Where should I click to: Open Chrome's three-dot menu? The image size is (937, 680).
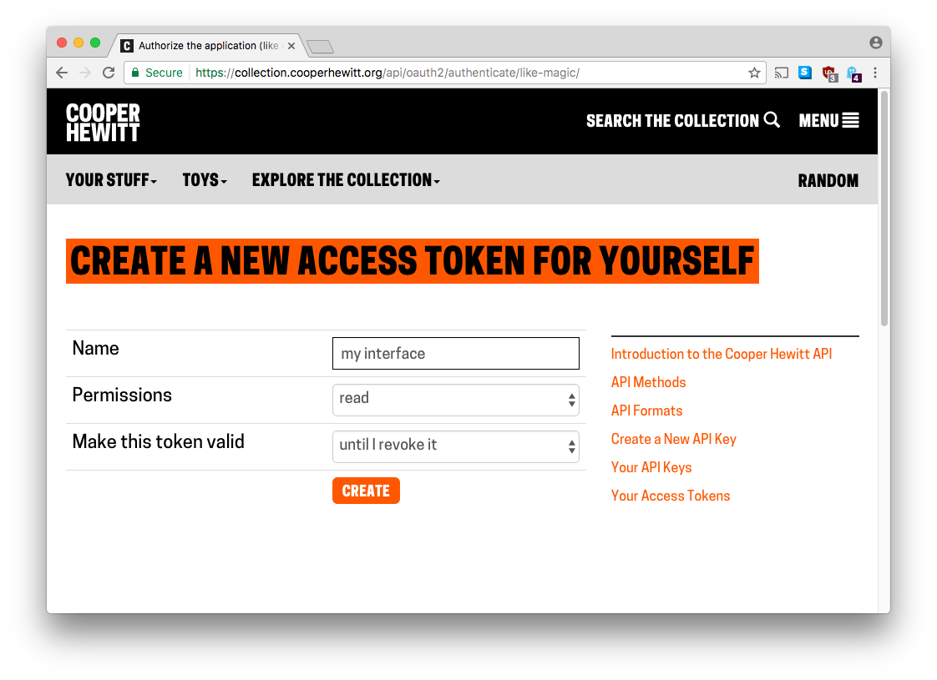coord(875,73)
